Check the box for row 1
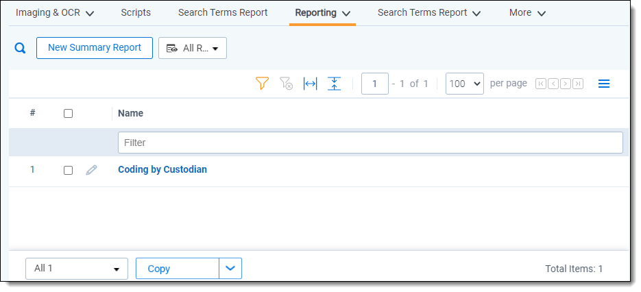The height and width of the screenshot is (292, 641). pos(68,170)
